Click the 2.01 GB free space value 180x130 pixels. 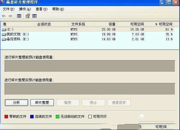tap(138, 39)
